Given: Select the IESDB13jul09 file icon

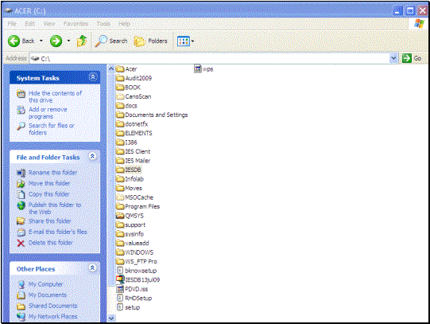Looking at the screenshot, I should click(120, 279).
